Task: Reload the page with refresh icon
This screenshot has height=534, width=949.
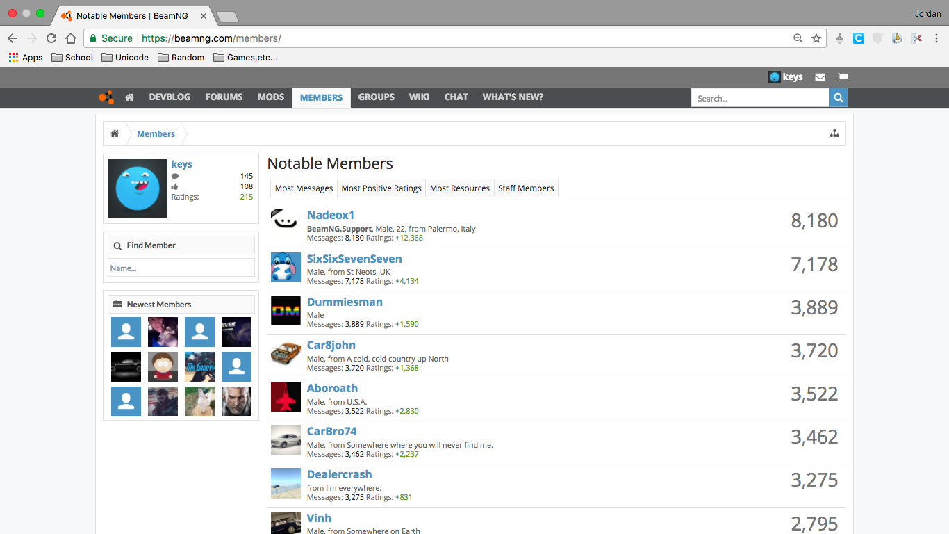Action: (x=51, y=38)
